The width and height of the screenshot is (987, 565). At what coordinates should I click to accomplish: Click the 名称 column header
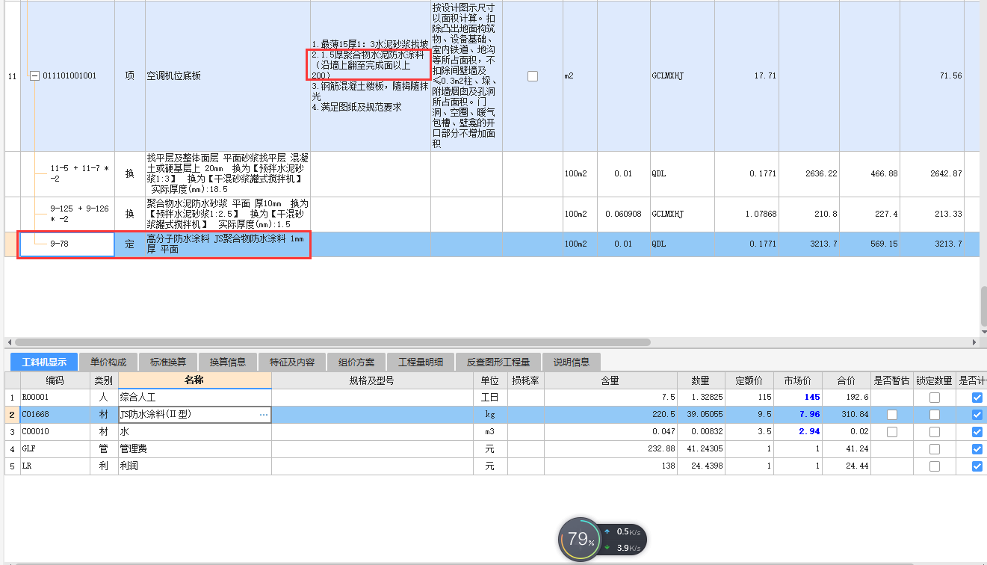(194, 380)
